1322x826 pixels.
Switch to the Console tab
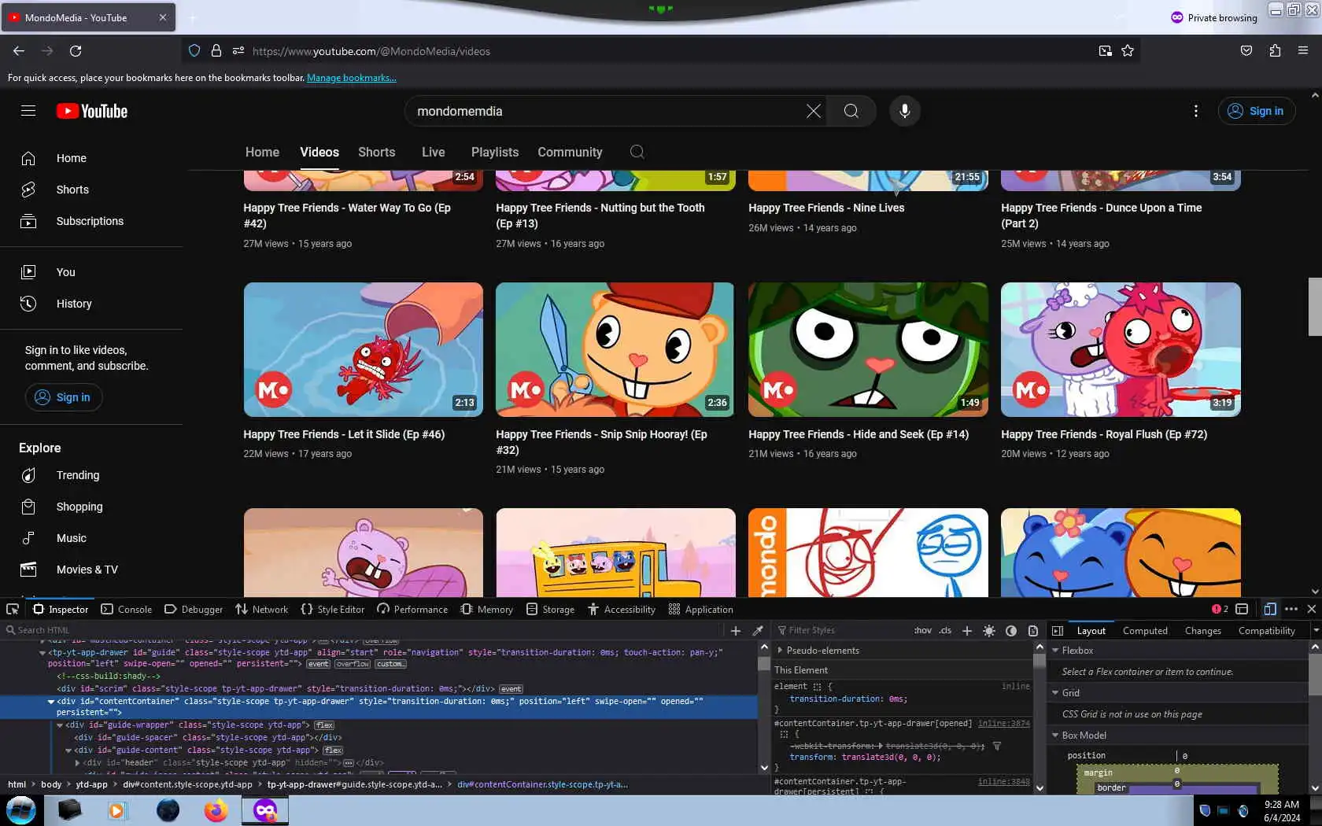[127, 609]
